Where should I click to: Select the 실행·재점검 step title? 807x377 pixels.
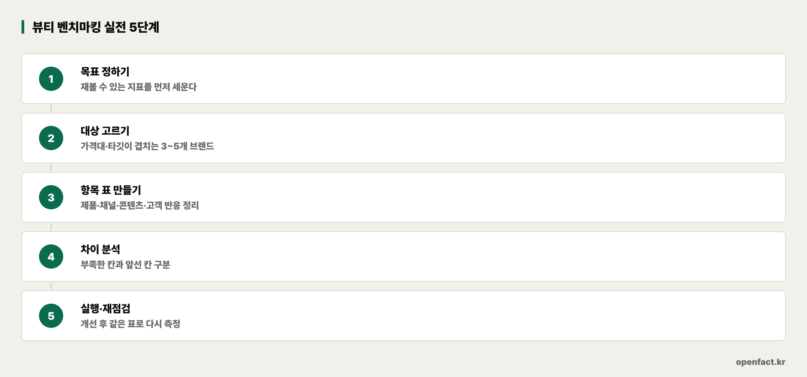[105, 308]
